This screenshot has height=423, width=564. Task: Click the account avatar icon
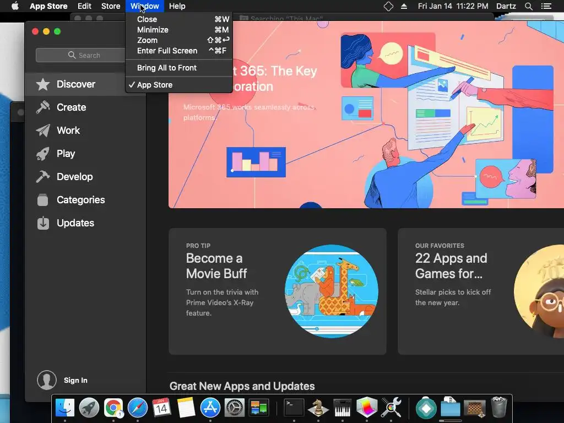coord(47,380)
